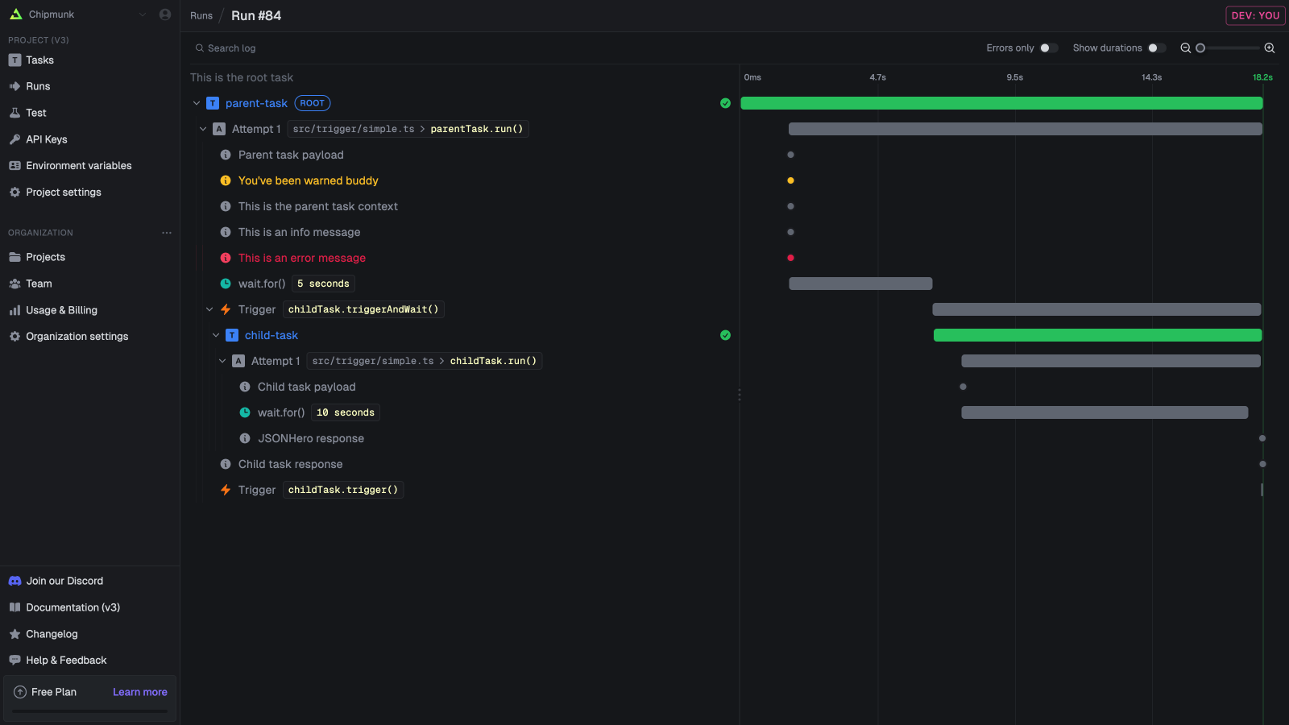The image size is (1289, 725).
Task: Click the Test beaker icon
Action: 15,113
